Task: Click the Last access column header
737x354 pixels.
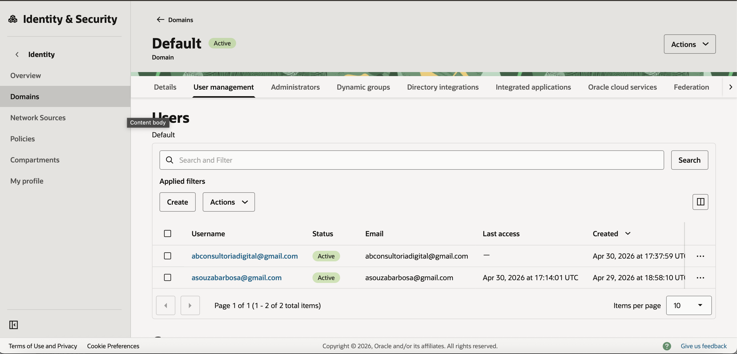Action: 501,234
